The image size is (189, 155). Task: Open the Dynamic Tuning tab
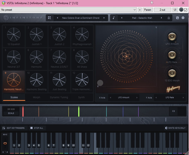59,97
